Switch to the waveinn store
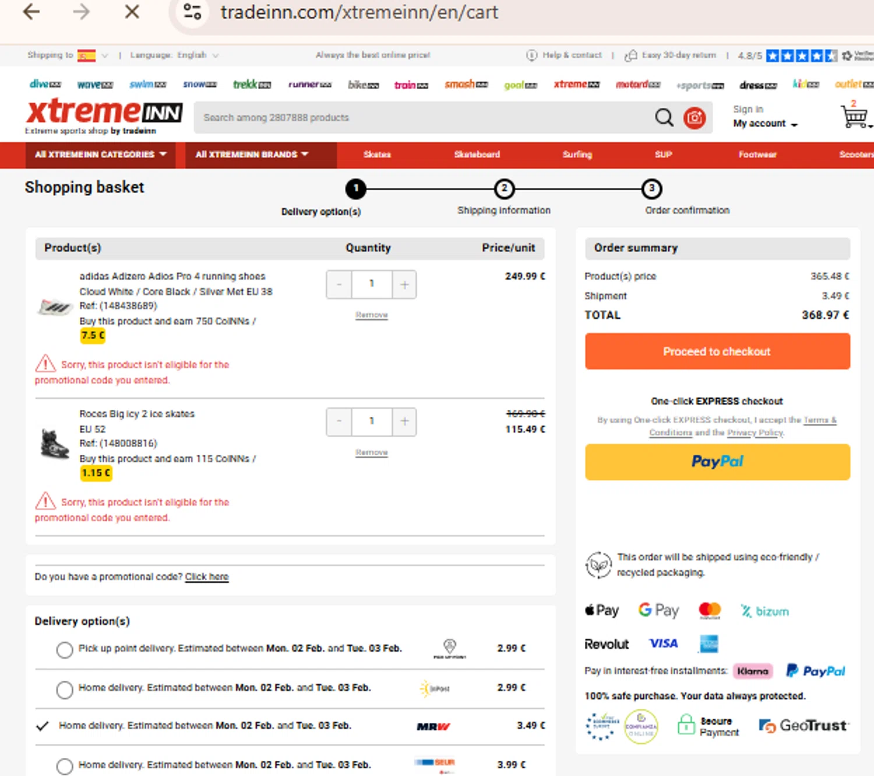This screenshot has width=874, height=776. [x=95, y=85]
